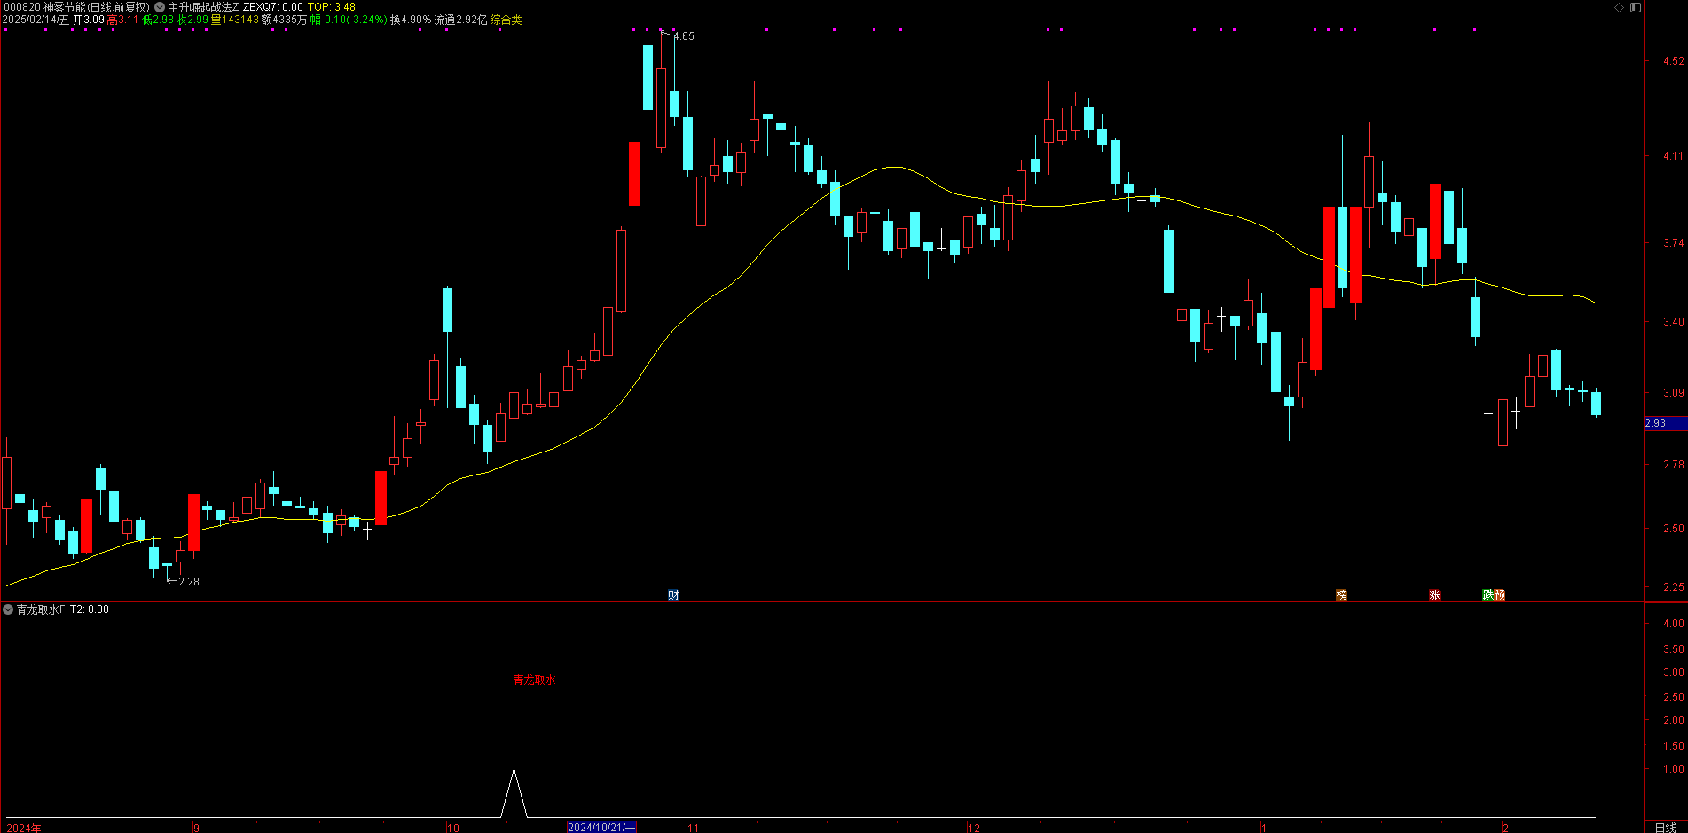Click the 综合类 category label
The image size is (1688, 833).
click(x=506, y=20)
